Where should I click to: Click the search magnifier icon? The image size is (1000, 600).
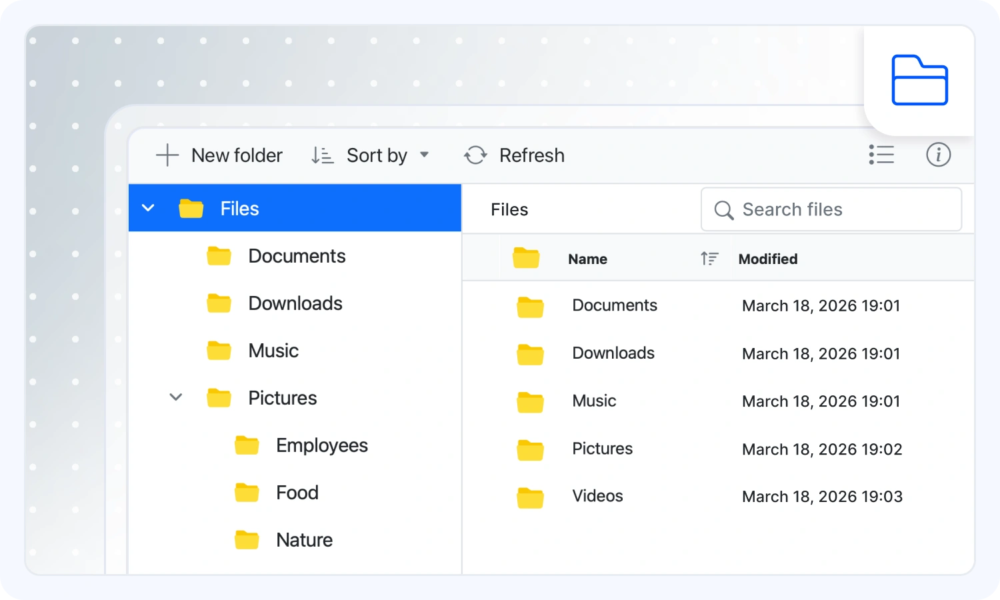[724, 211]
